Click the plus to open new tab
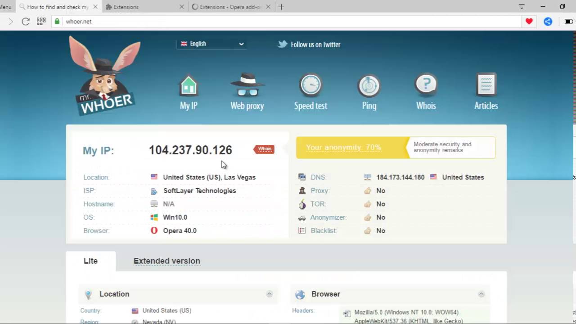The width and height of the screenshot is (576, 324). tap(281, 7)
